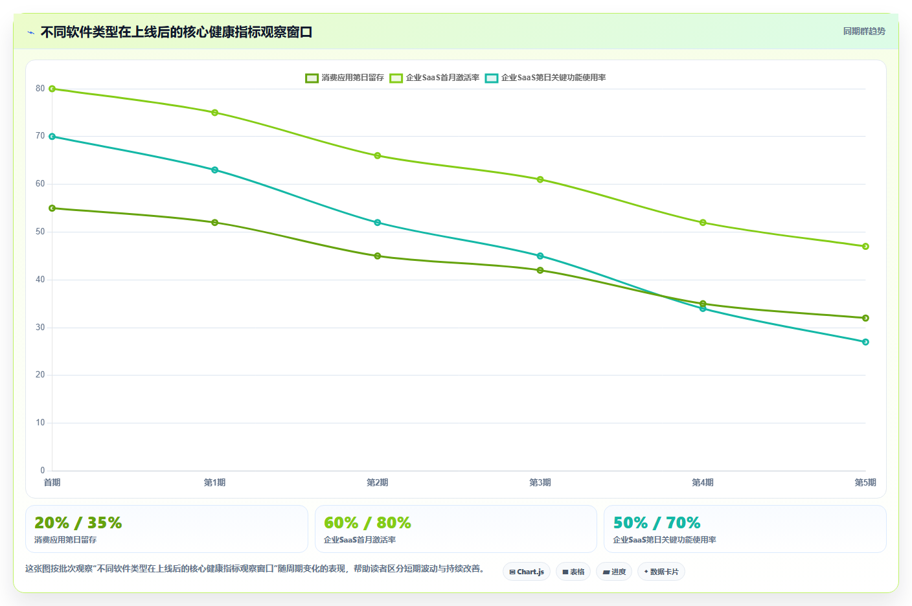
Task: Toggle 消费应用第日留存 legend swatch
Action: point(312,78)
